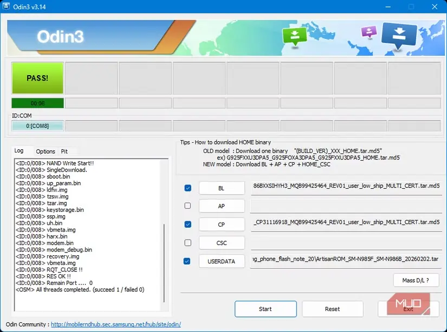This screenshot has height=332, width=447.
Task: Switch to the Log tab
Action: coord(19,150)
